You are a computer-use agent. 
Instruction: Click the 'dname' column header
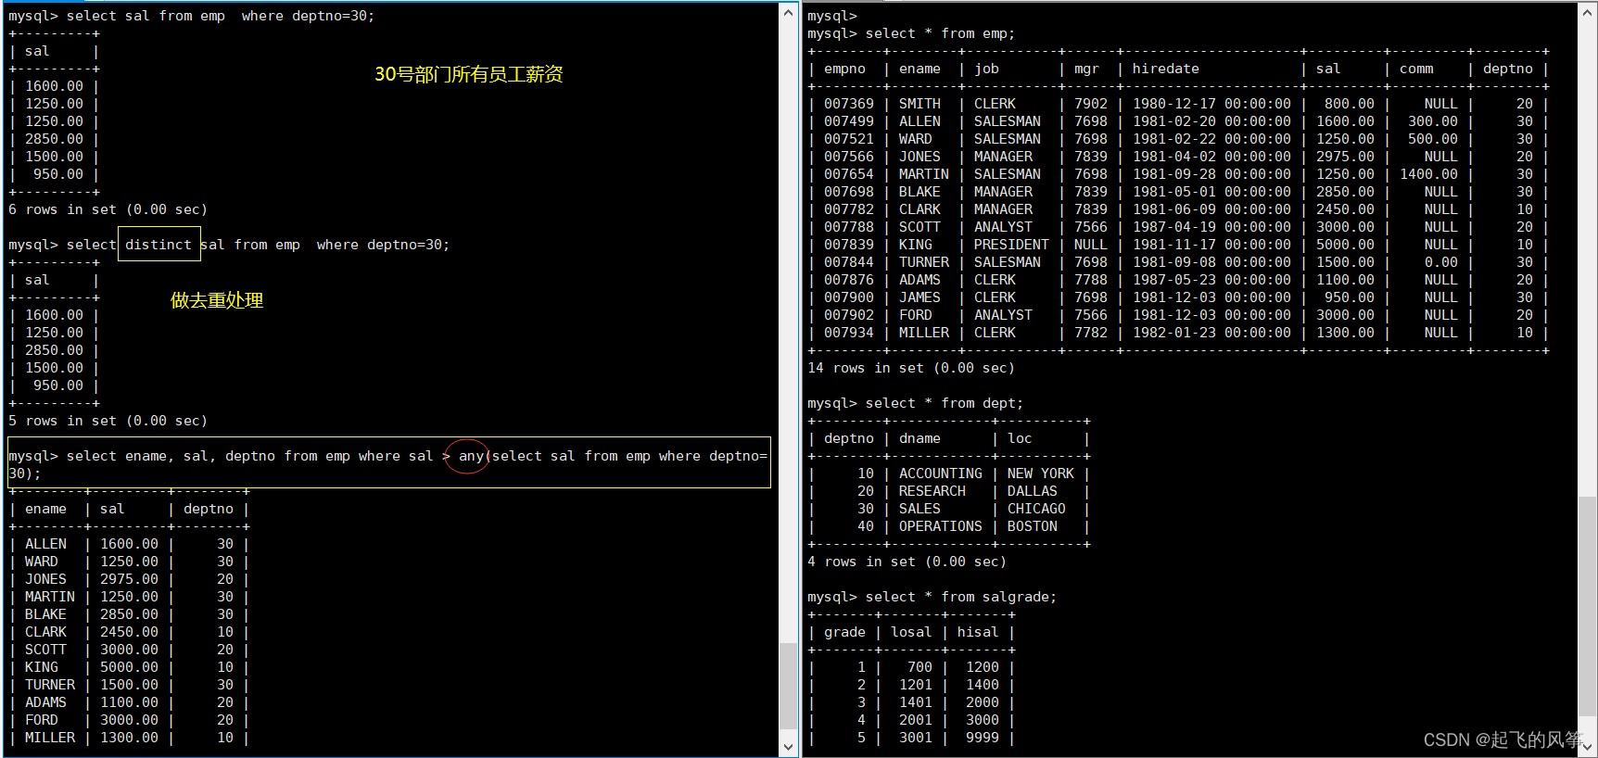919,438
